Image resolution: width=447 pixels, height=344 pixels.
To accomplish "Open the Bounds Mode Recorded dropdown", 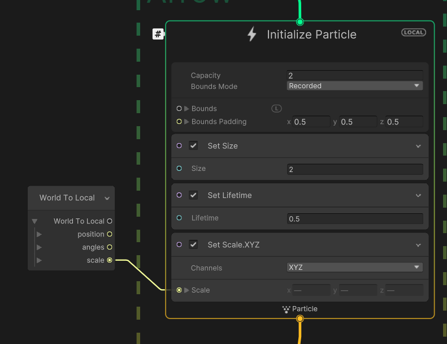I will (354, 86).
